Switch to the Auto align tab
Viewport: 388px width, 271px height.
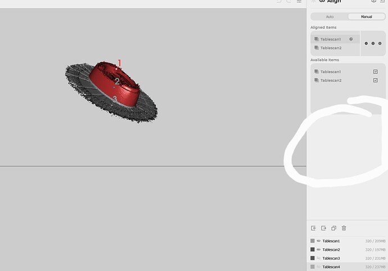(x=330, y=16)
